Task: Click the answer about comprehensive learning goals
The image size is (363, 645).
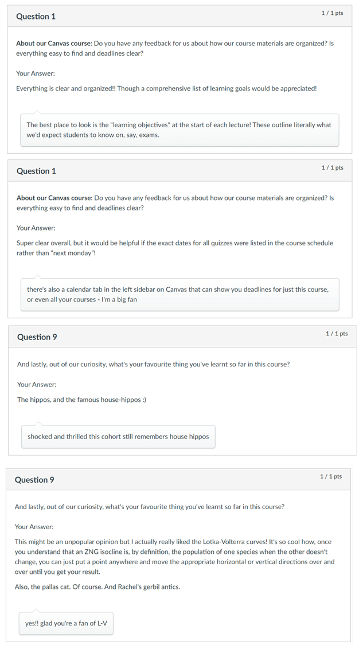Action: [x=166, y=88]
